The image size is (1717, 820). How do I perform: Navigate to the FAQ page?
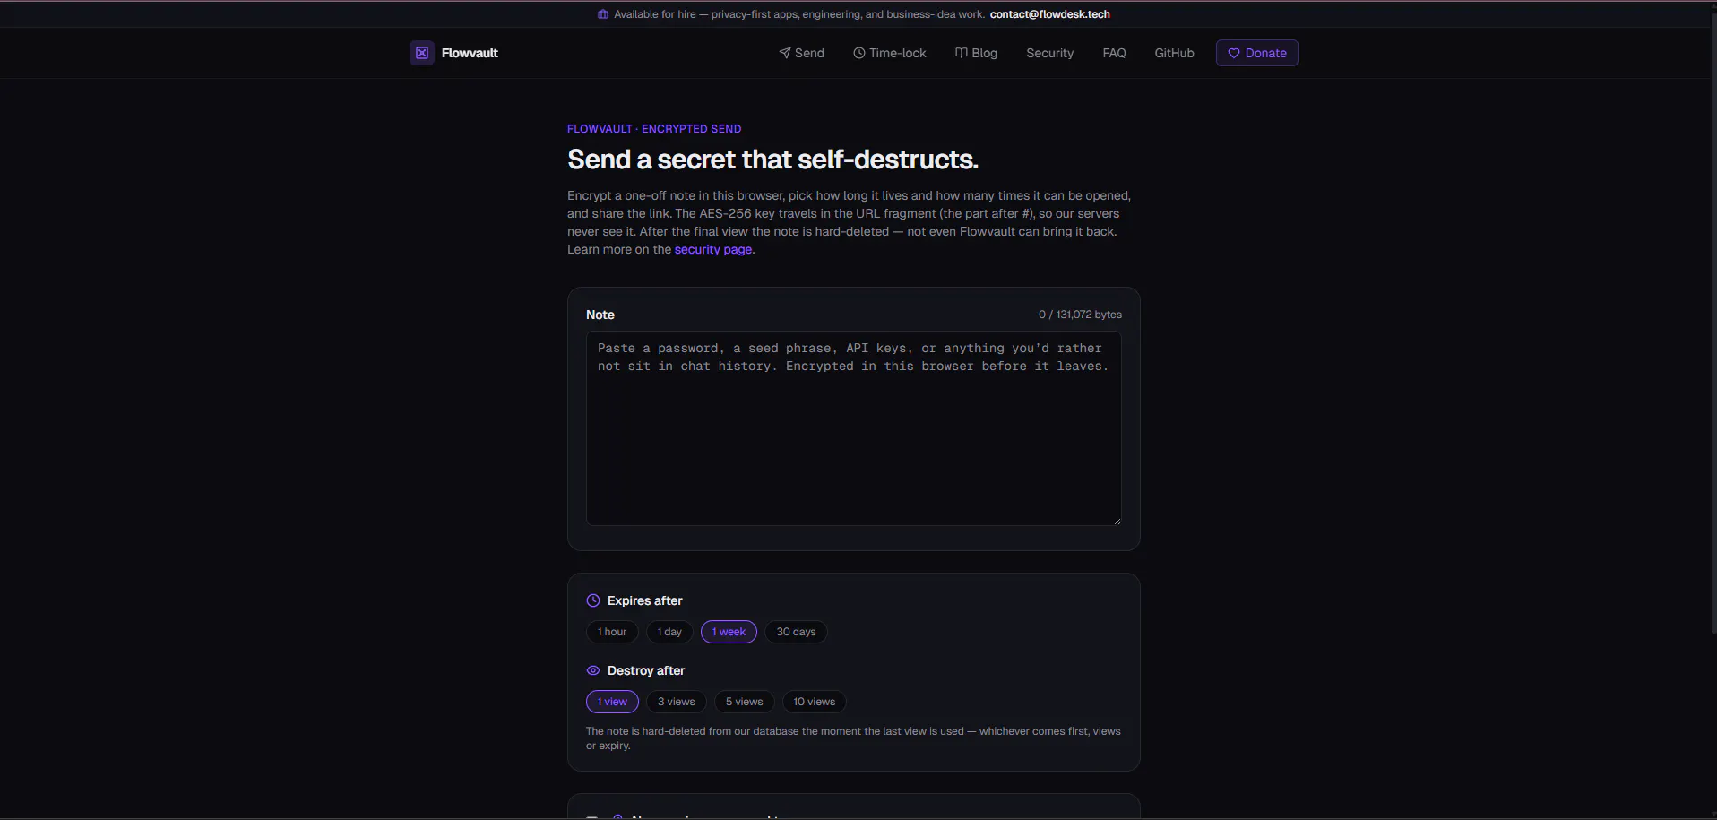[x=1114, y=53]
